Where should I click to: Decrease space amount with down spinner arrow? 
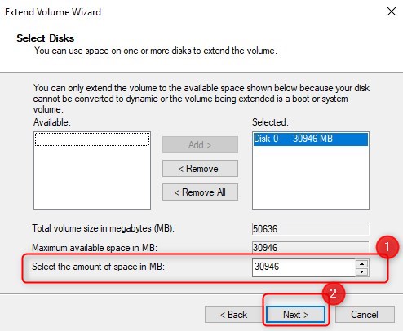pos(362,271)
